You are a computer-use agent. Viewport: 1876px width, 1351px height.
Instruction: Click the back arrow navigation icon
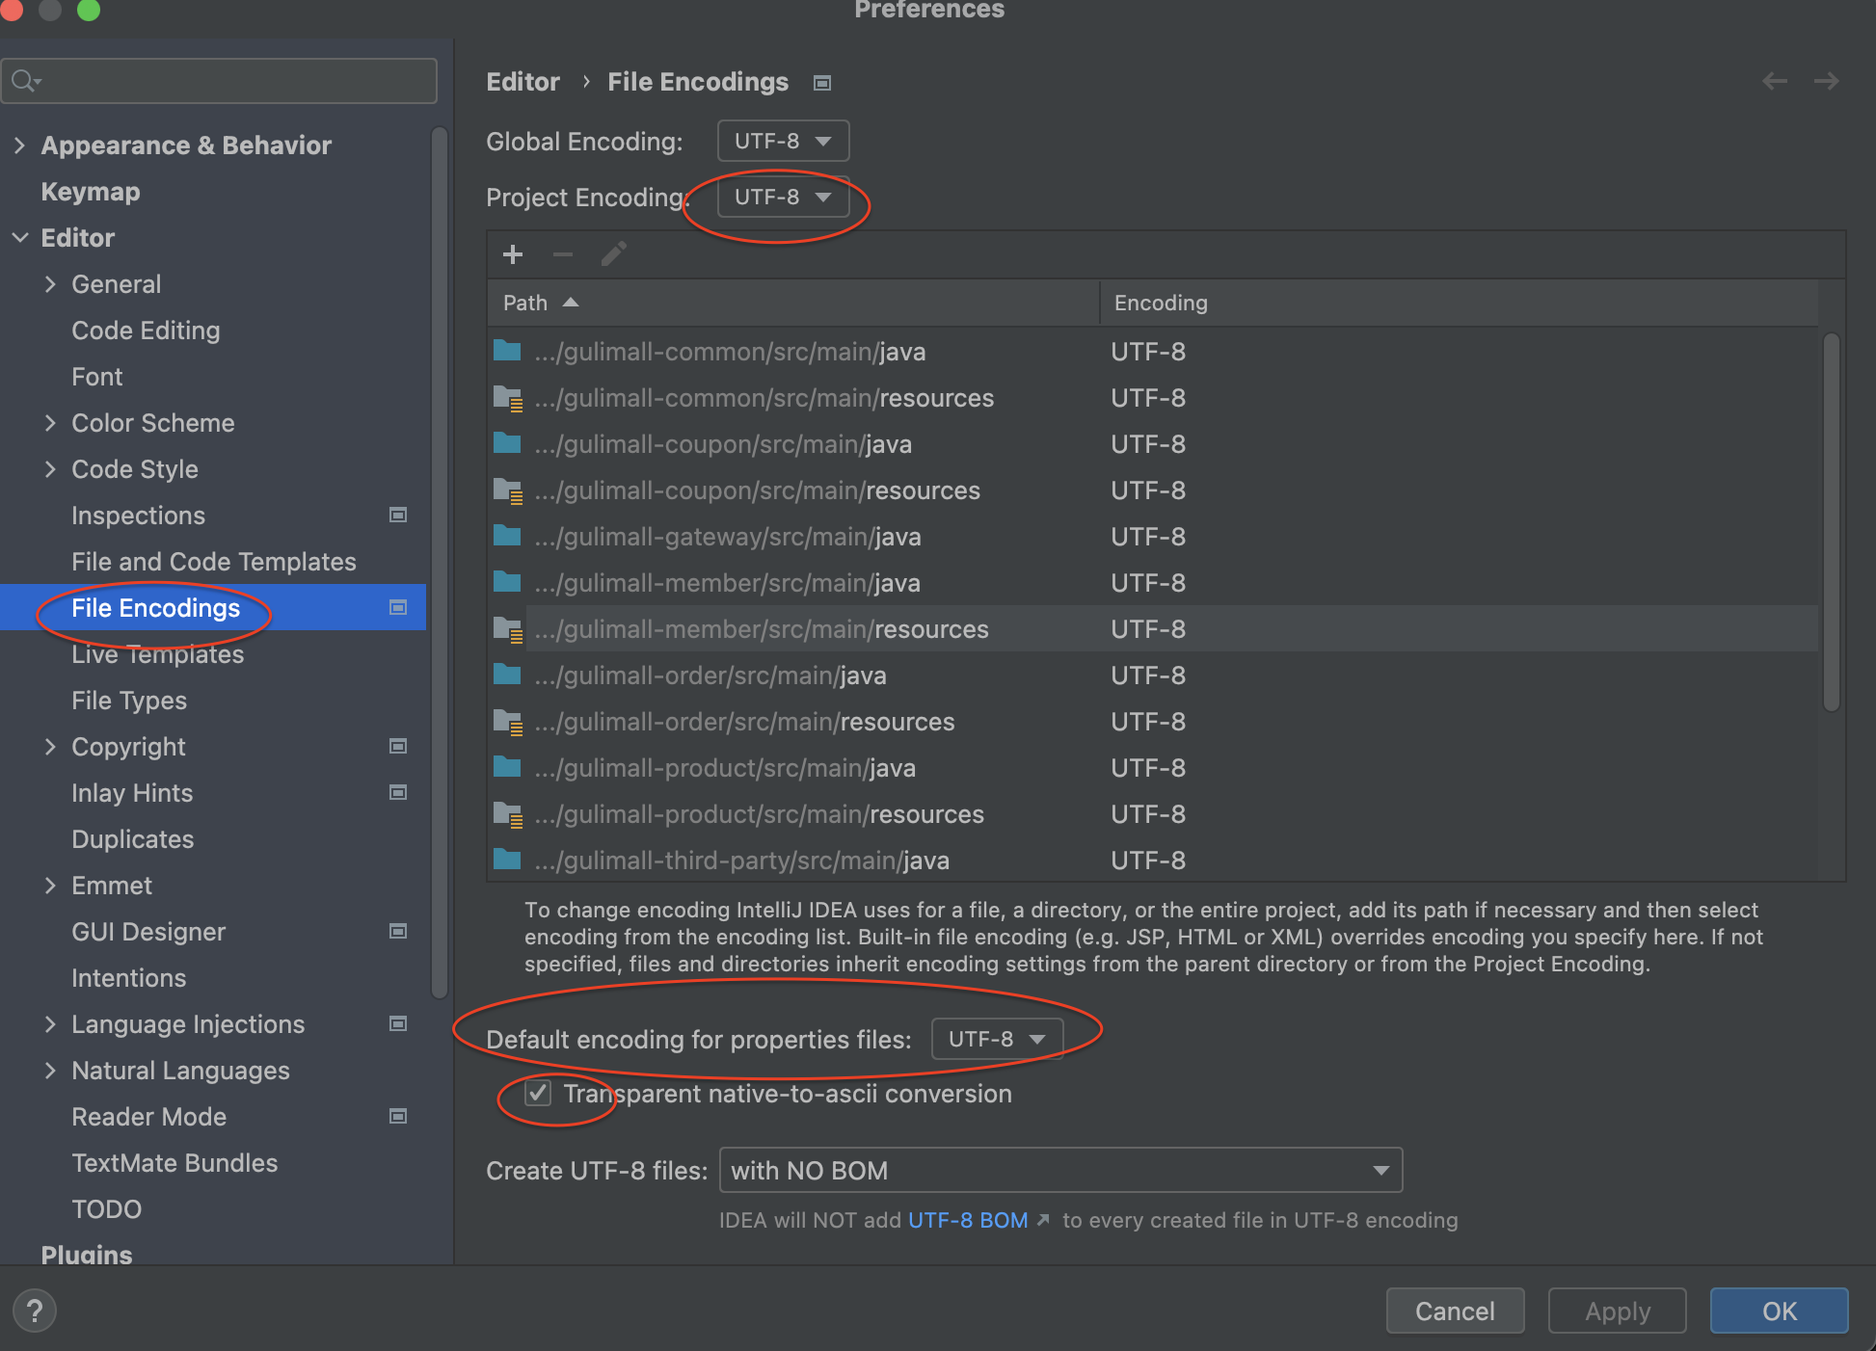coord(1775,82)
